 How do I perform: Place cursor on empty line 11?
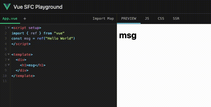click(x=63, y=81)
